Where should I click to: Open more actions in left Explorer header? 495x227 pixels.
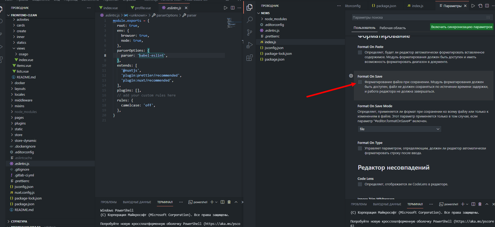[x=89, y=8]
